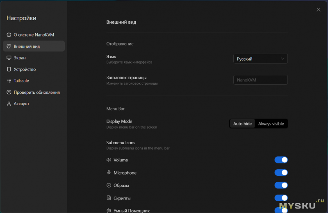Click the device icon next to Устройство
The height and width of the screenshot is (213, 328).
click(x=9, y=70)
